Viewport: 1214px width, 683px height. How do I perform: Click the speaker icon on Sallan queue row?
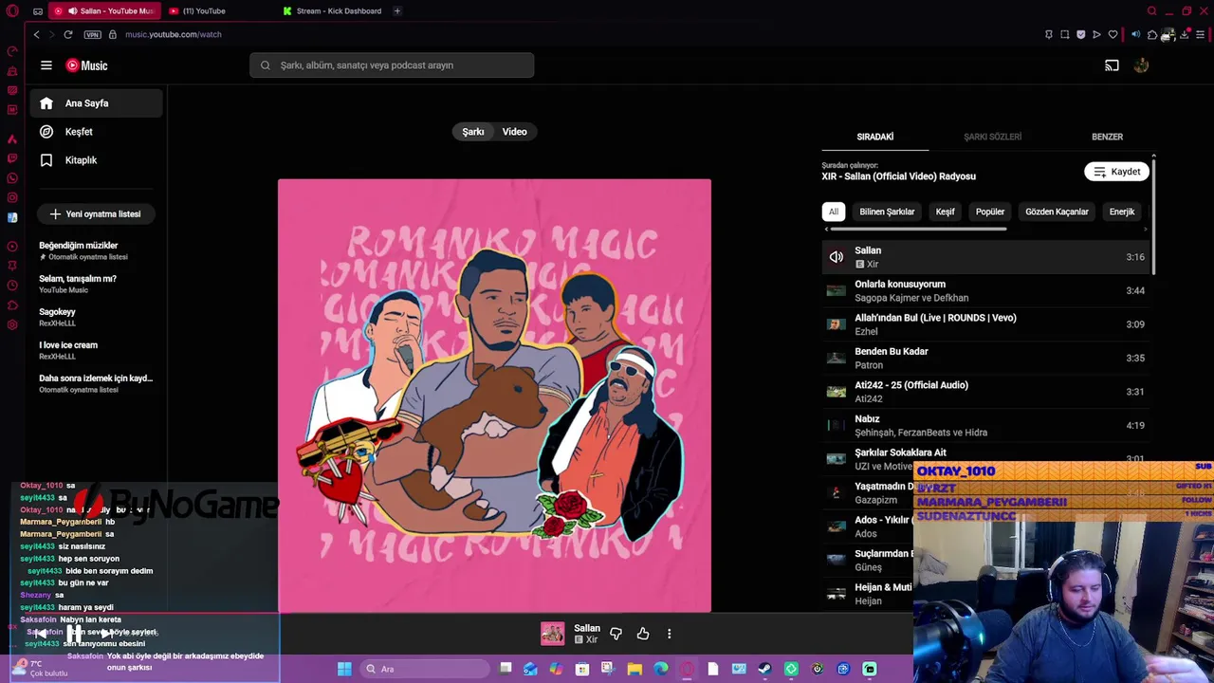tap(836, 257)
